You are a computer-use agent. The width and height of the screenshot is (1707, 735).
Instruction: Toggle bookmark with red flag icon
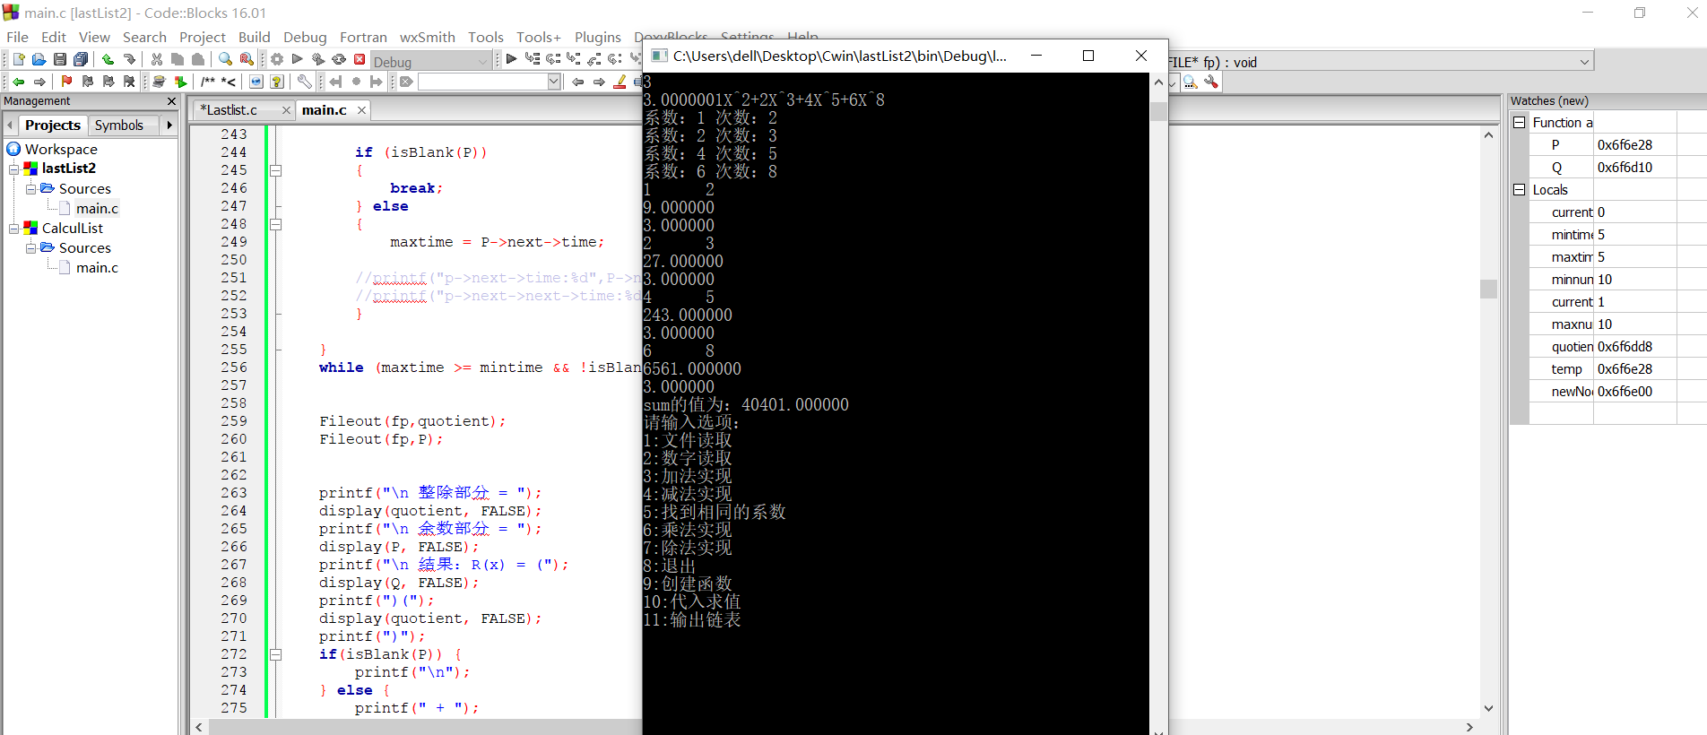pyautogui.click(x=66, y=82)
